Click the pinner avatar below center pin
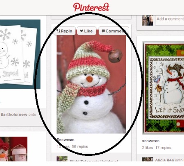The width and height of the screenshot is (184, 166). 62,159
